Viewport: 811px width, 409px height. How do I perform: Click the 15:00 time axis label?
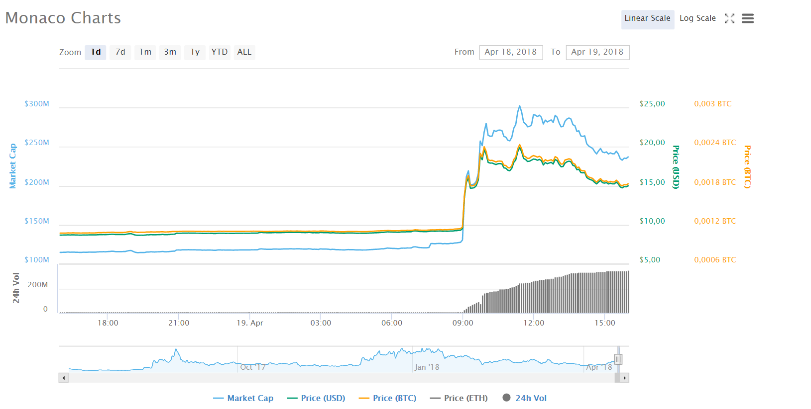tap(605, 323)
